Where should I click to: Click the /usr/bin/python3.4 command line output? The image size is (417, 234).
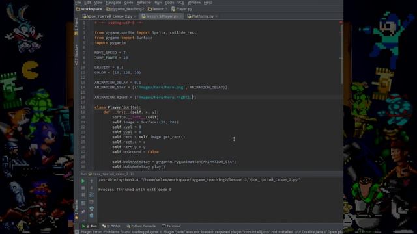199,180
